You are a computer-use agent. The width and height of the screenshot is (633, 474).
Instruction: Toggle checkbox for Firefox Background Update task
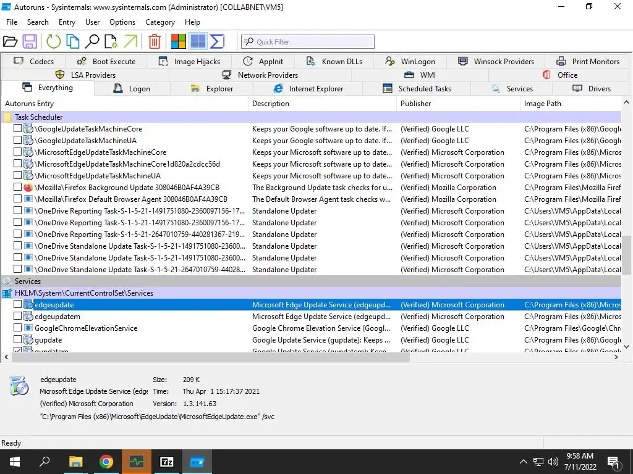[x=17, y=187]
